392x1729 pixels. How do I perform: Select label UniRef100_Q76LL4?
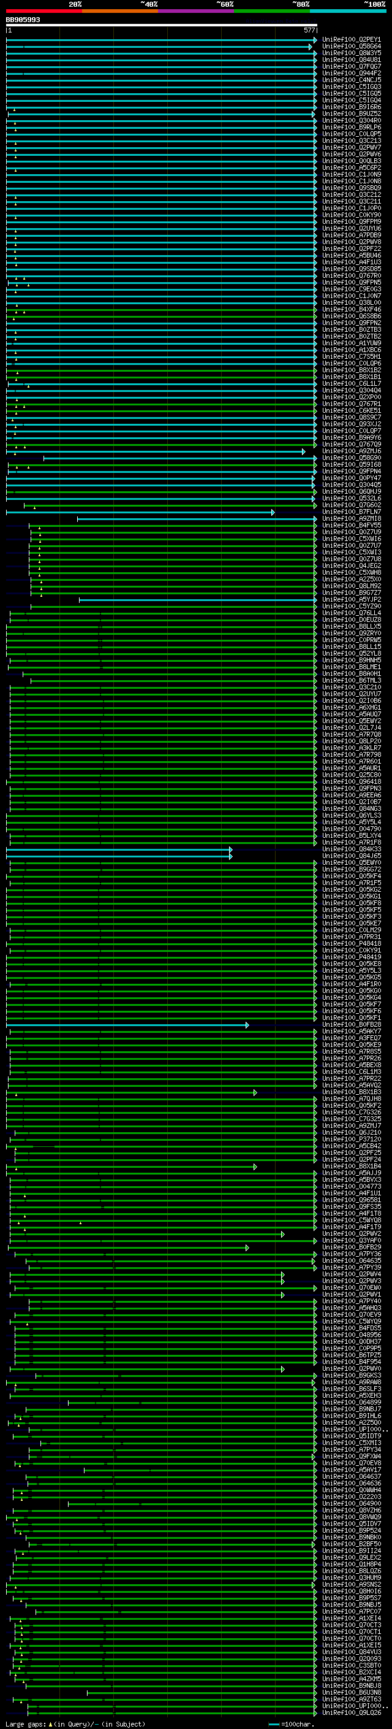352,613
